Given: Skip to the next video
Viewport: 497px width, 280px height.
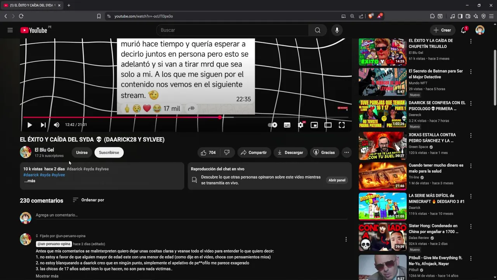Looking at the screenshot, I should tap(43, 125).
